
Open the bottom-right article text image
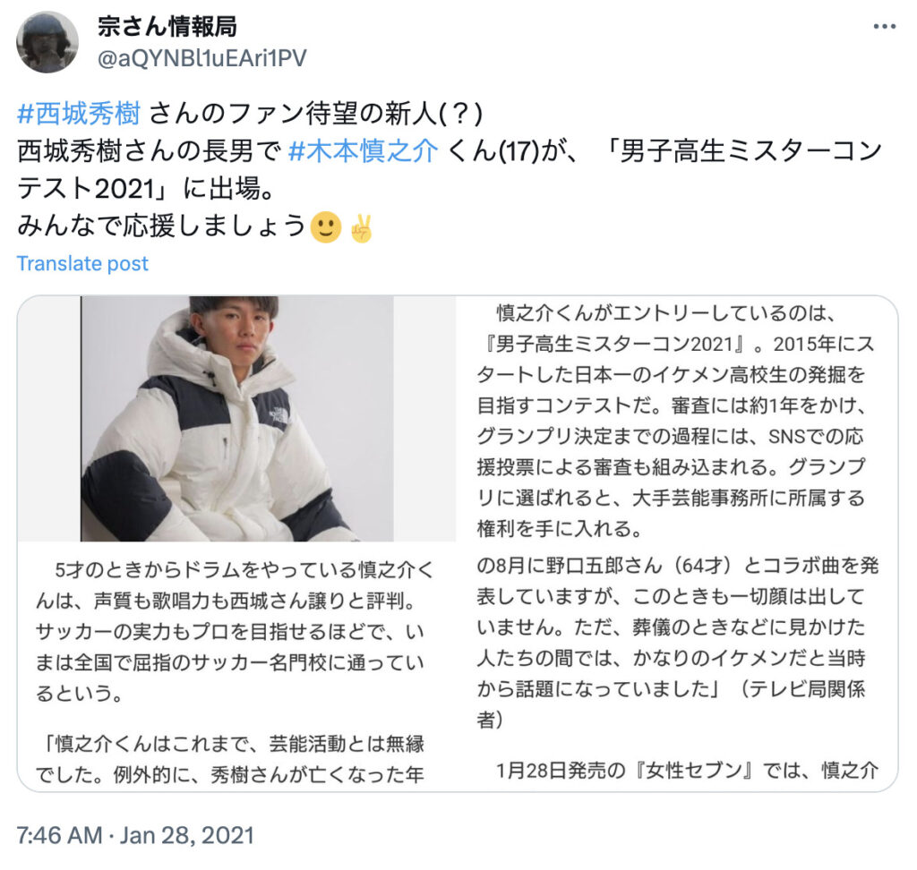pyautogui.click(x=677, y=667)
